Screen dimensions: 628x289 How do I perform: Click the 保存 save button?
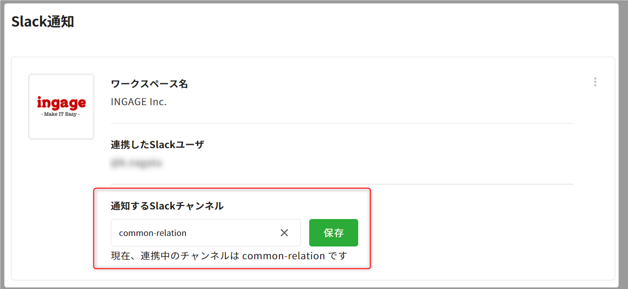[333, 233]
